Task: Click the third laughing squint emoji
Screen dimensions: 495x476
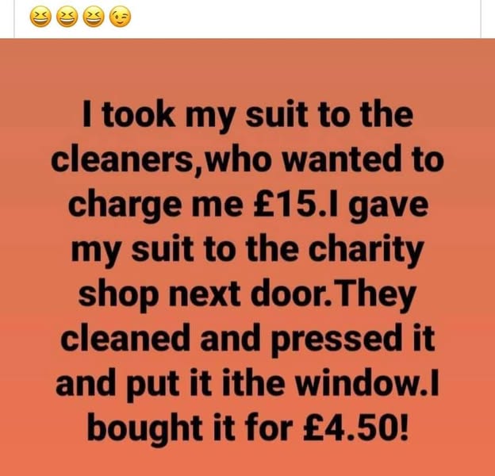Action: point(94,17)
